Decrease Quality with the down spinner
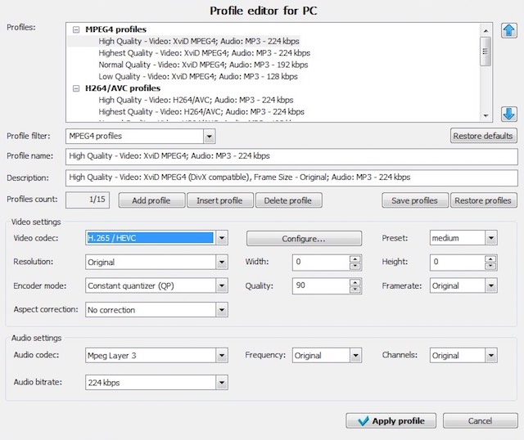Image resolution: width=524 pixels, height=440 pixels. pyautogui.click(x=355, y=290)
